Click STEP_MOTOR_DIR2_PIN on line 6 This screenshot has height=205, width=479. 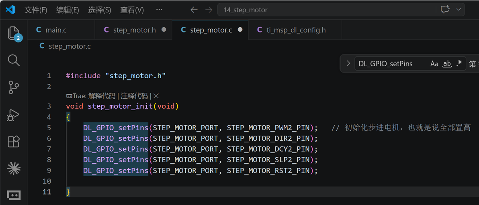268,138
